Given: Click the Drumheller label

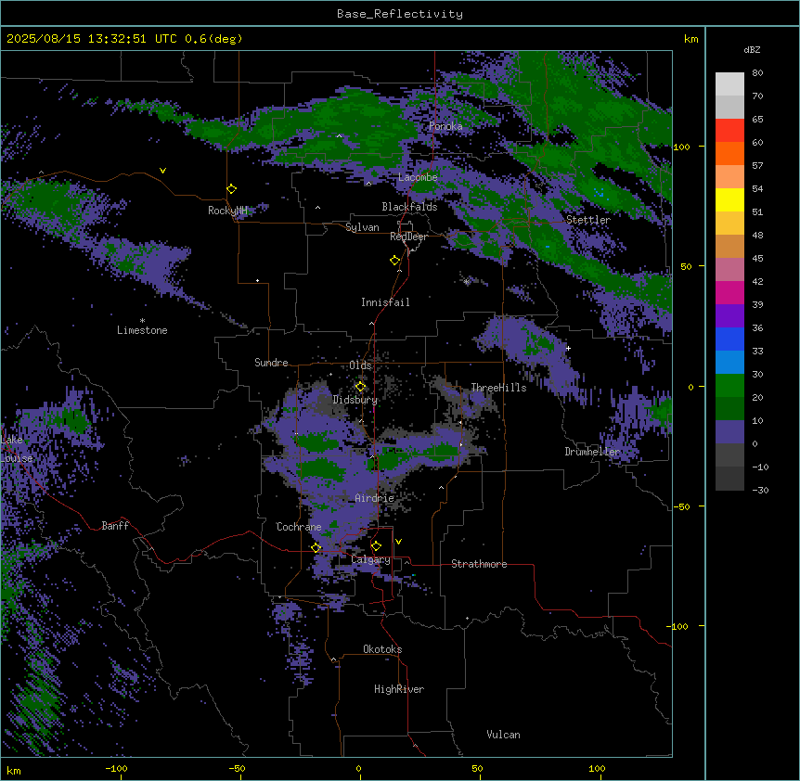Looking at the screenshot, I should coord(592,452).
